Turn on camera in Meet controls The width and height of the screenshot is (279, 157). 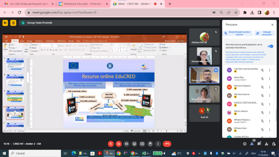[119, 144]
